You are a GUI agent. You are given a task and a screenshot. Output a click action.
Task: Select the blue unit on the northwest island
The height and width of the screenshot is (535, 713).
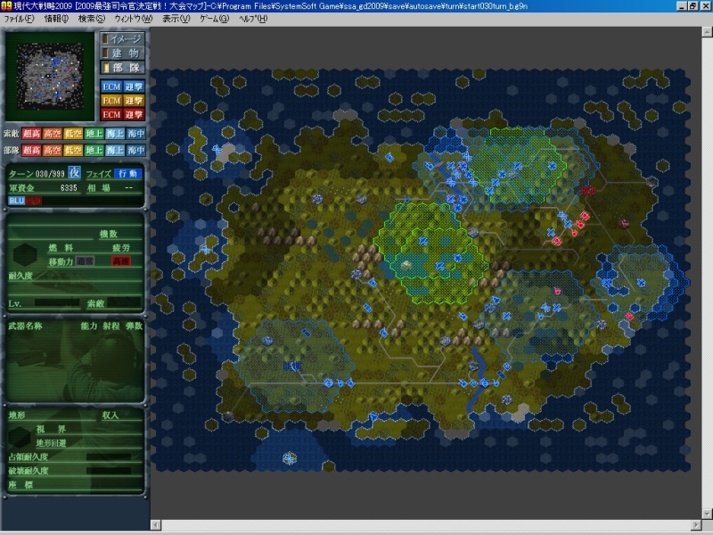[x=217, y=149]
